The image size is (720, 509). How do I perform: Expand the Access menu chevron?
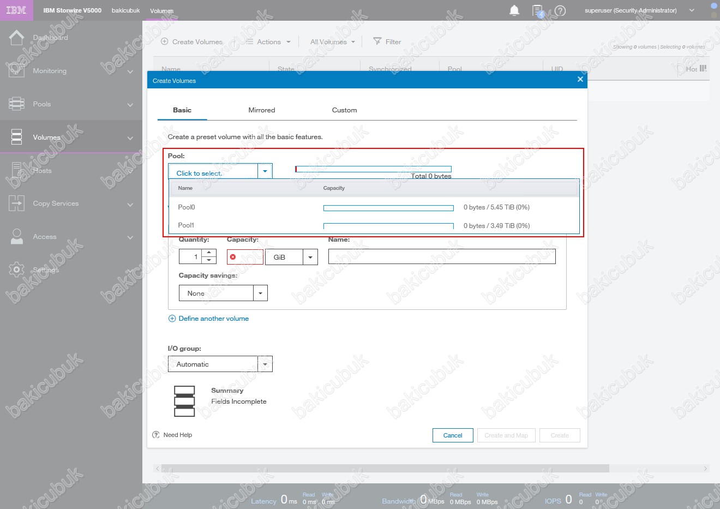point(130,237)
